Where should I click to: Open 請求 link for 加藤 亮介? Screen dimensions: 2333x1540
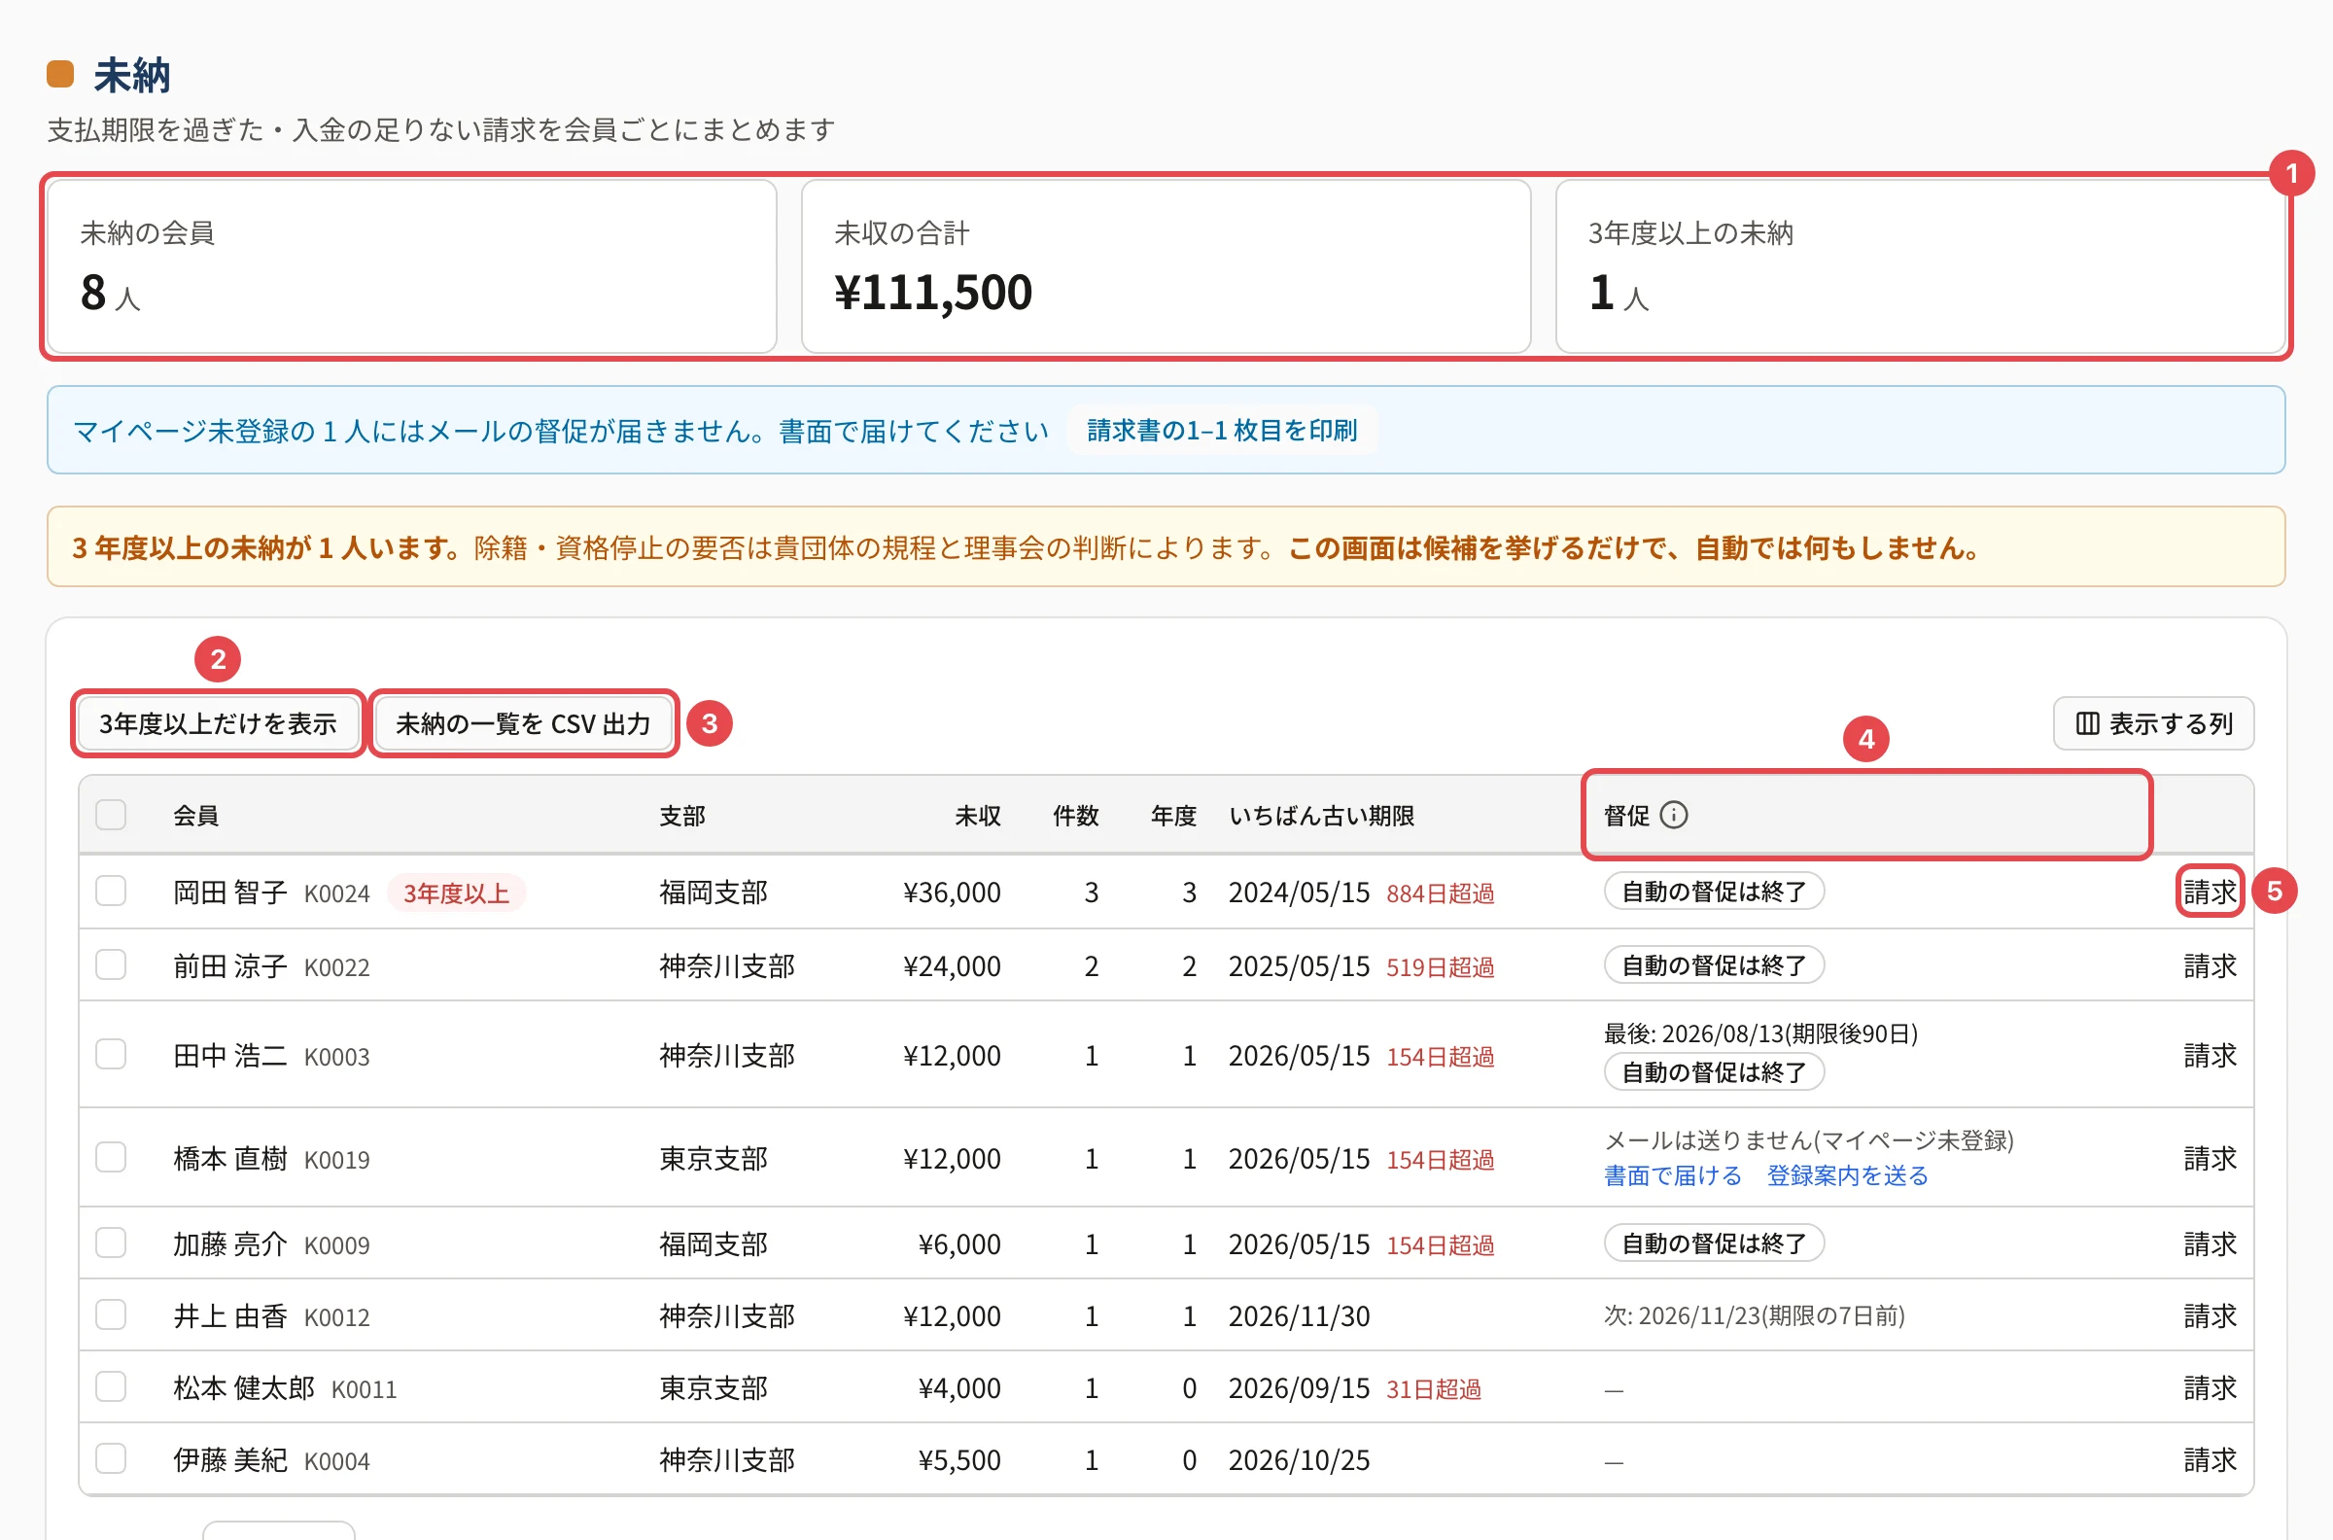click(x=2210, y=1243)
